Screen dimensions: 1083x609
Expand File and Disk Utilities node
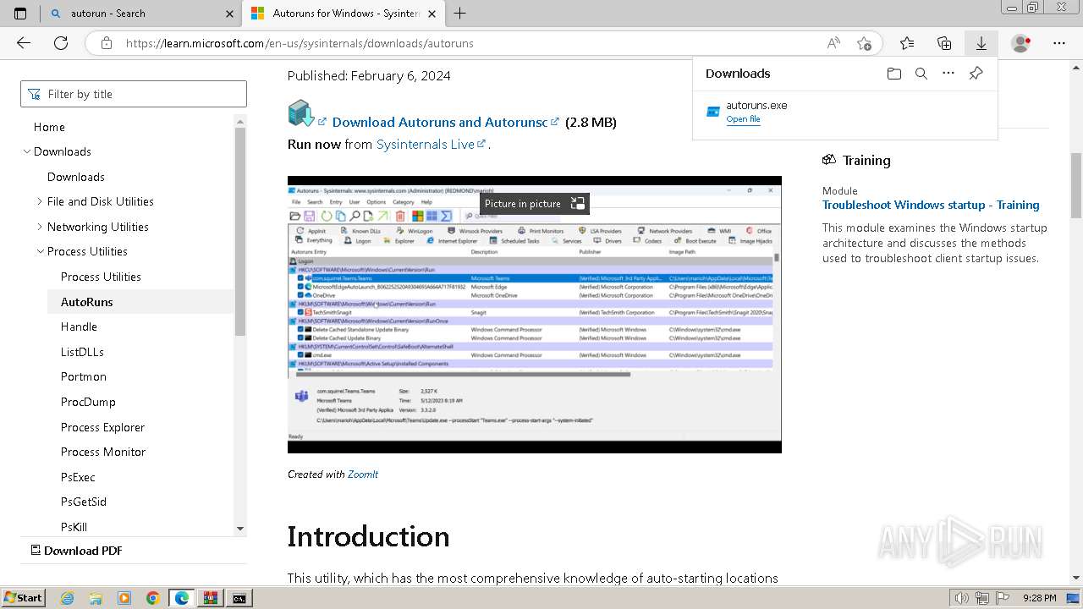click(40, 201)
